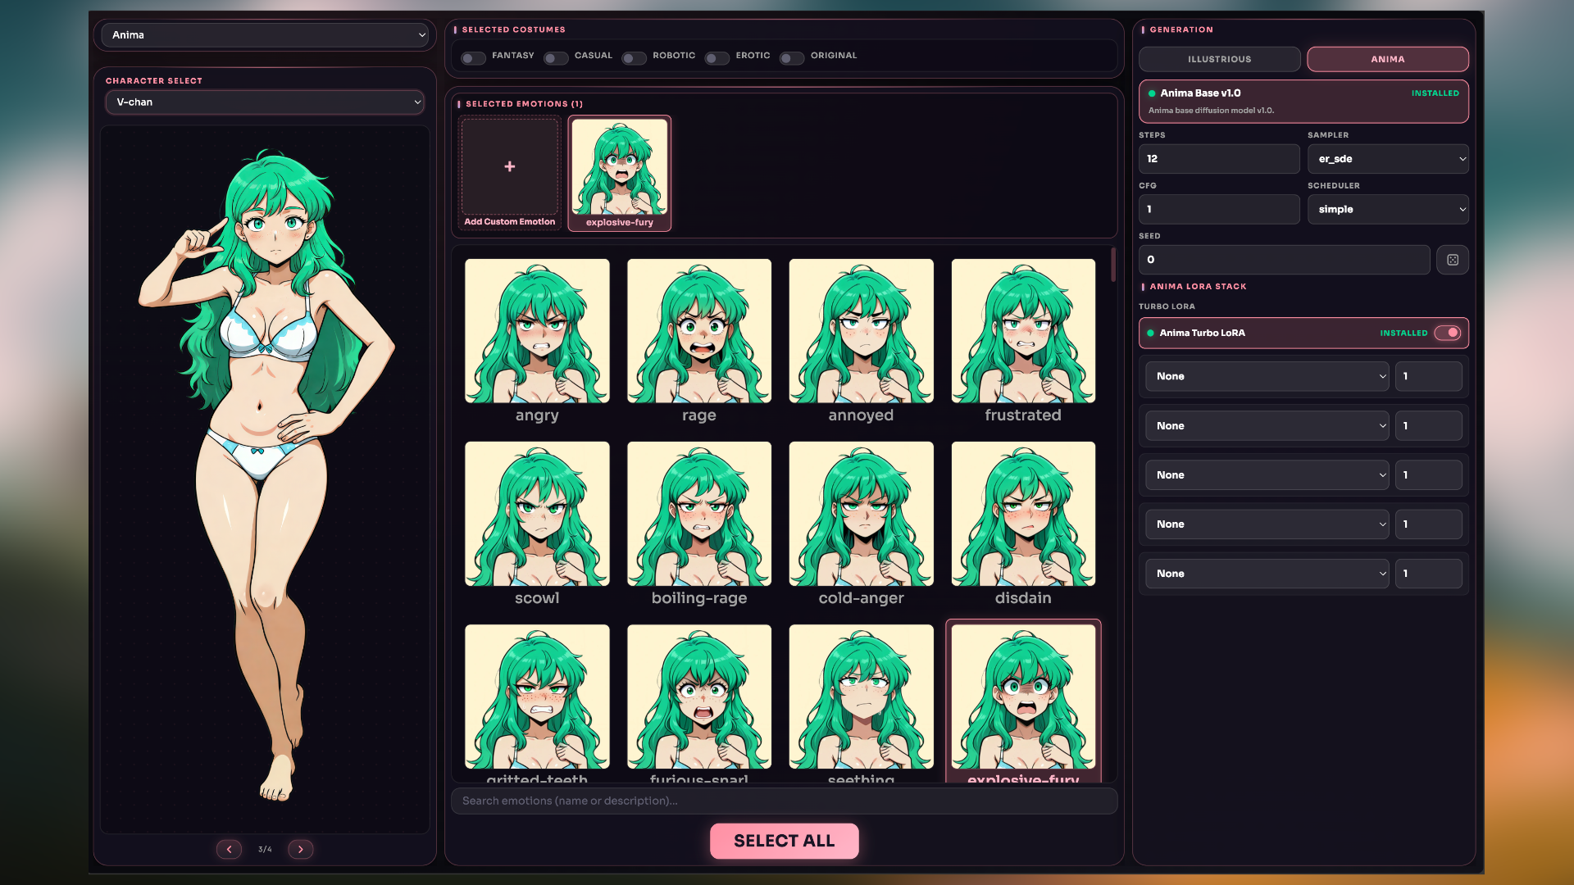Select the disdain emotion thumbnail
The height and width of the screenshot is (885, 1574).
pyautogui.click(x=1023, y=514)
